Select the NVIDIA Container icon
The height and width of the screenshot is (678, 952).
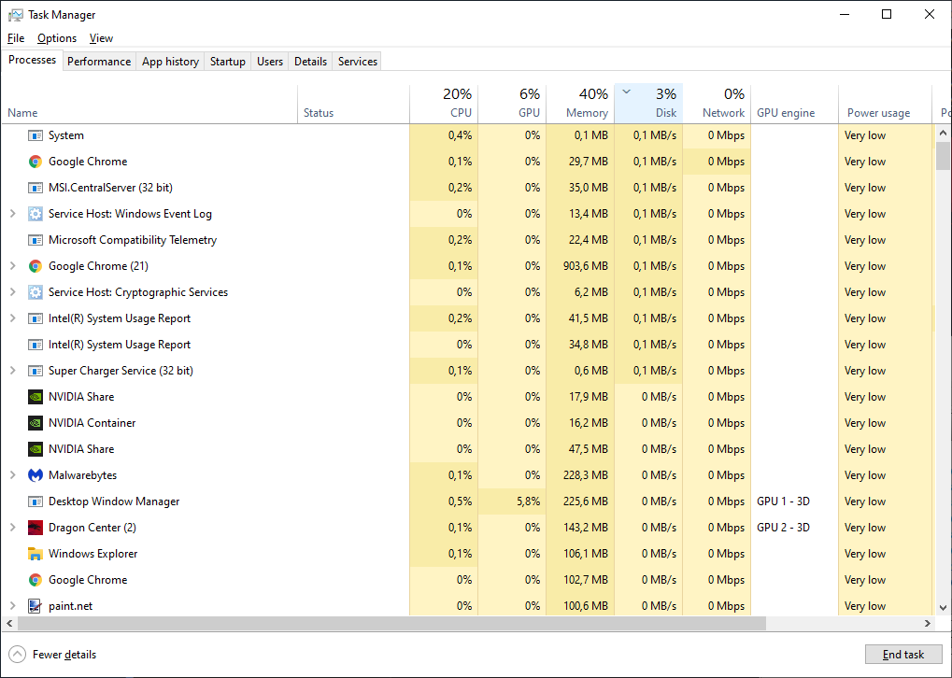(x=36, y=422)
